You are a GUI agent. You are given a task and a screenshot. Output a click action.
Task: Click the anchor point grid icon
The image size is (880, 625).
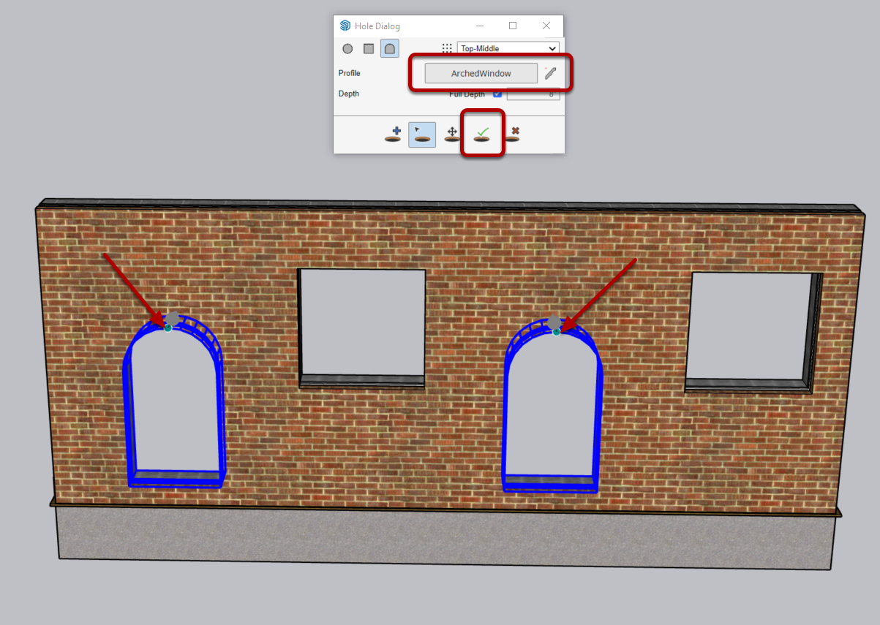(x=447, y=48)
